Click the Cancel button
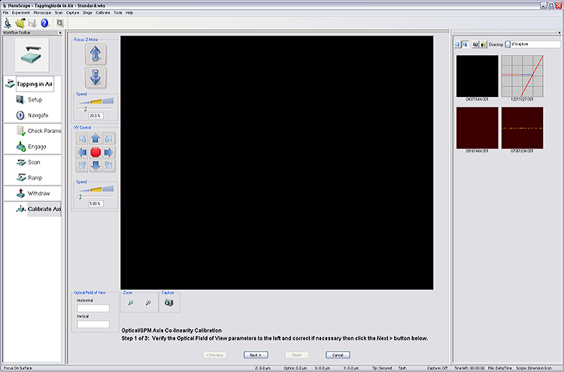564x372 pixels. coord(338,355)
